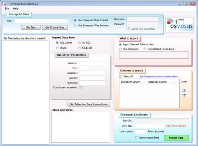
Task: Click the What to Import header label
Action: coord(129,38)
